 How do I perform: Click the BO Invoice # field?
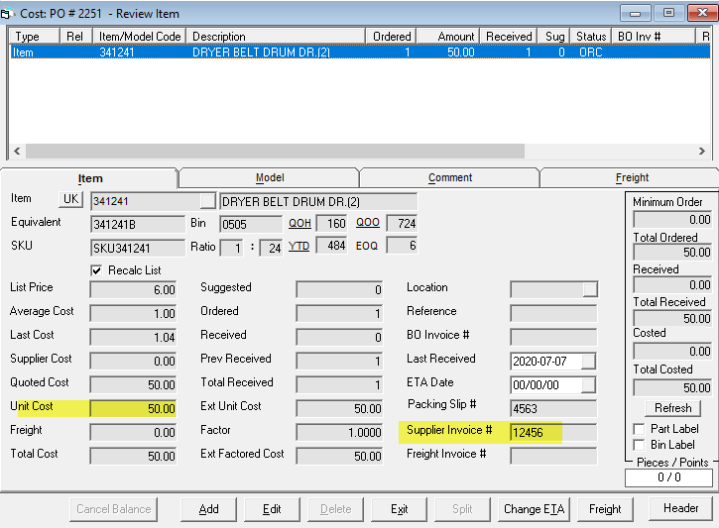click(553, 338)
